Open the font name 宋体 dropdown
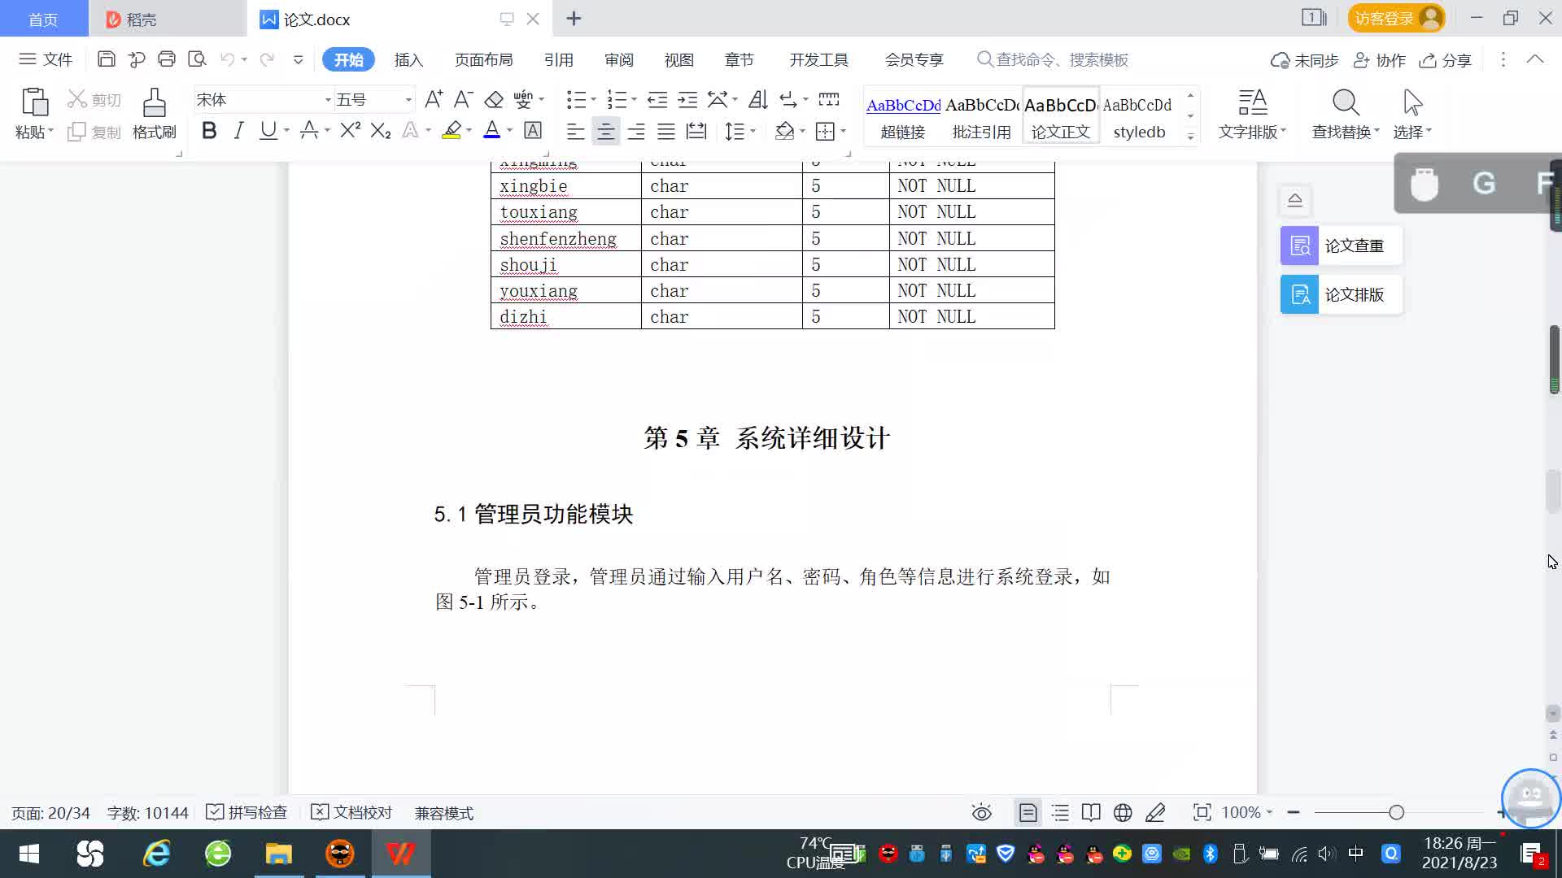Image resolution: width=1562 pixels, height=878 pixels. click(x=328, y=100)
